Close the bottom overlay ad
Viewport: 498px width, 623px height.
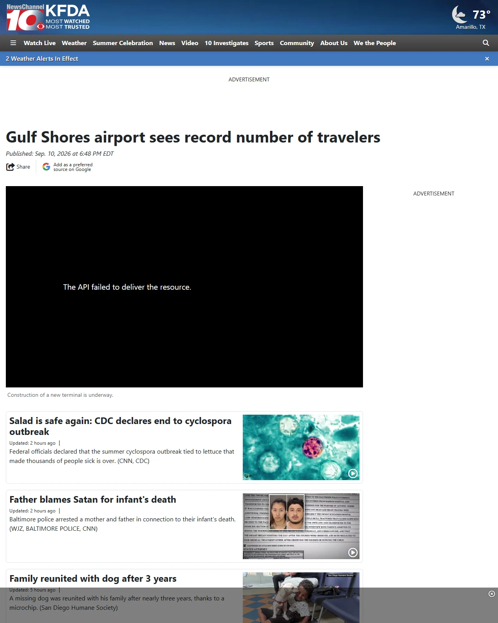pos(492,594)
